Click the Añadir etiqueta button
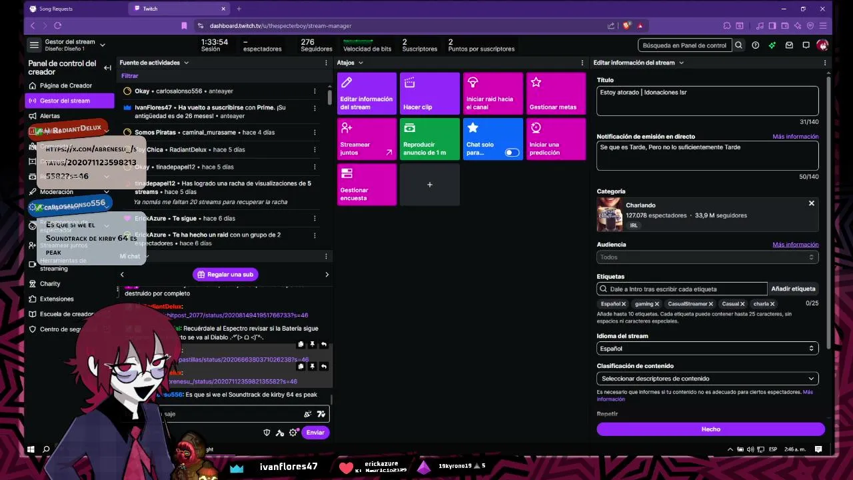 click(793, 289)
